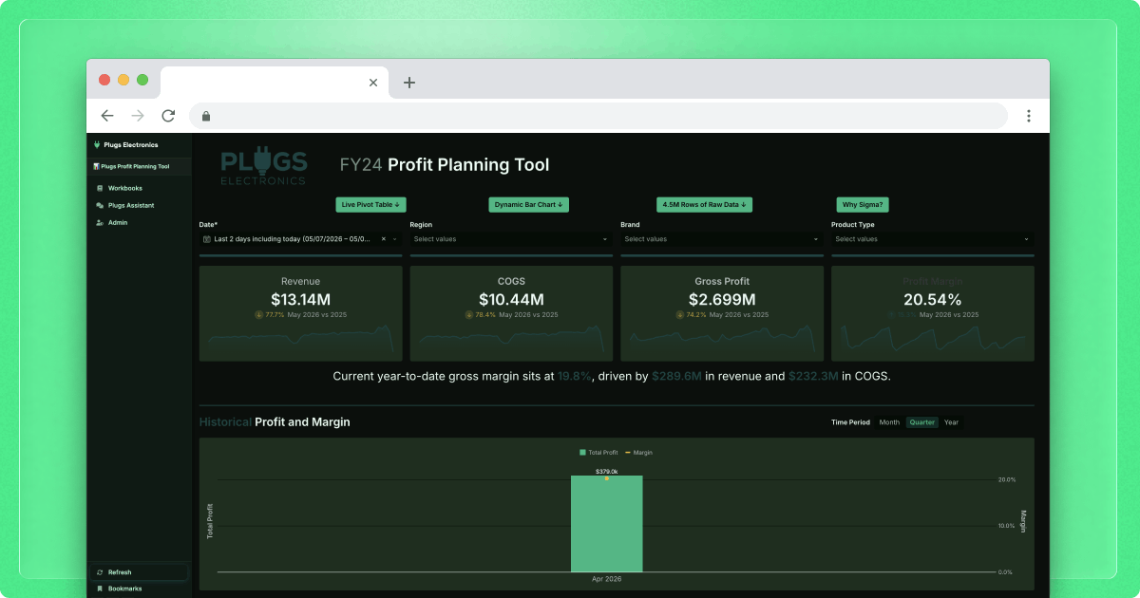
Task: Select the Quarter time period
Action: click(921, 422)
